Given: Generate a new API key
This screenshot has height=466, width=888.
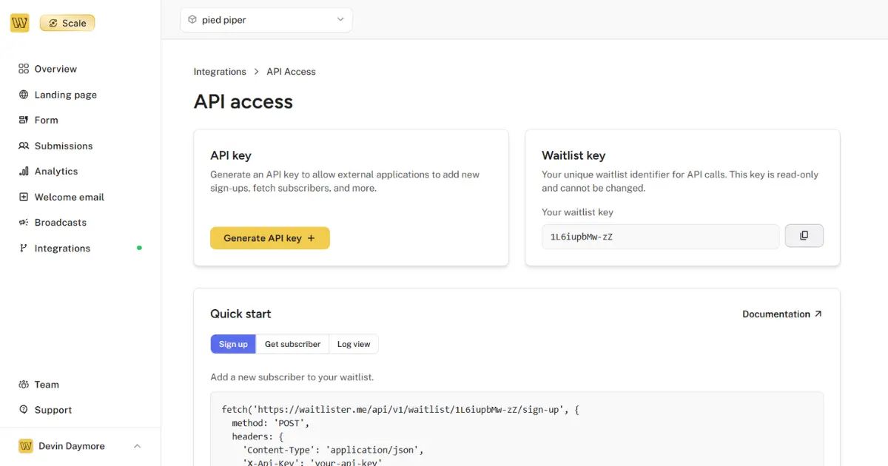Looking at the screenshot, I should point(269,238).
